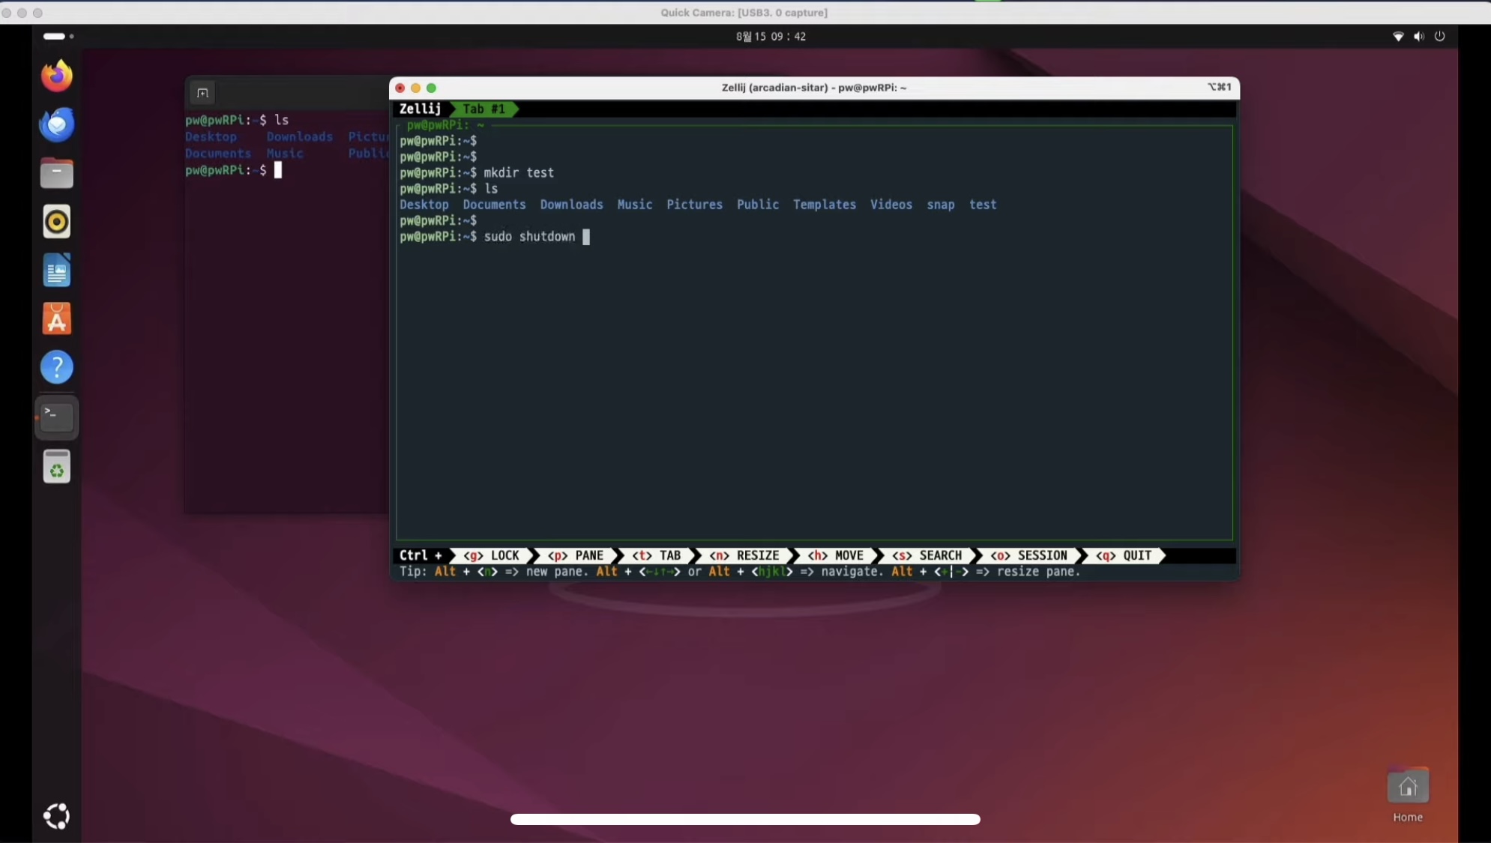Launch LibreOffice Writer from the dock
The width and height of the screenshot is (1491, 843).
pyautogui.click(x=56, y=271)
